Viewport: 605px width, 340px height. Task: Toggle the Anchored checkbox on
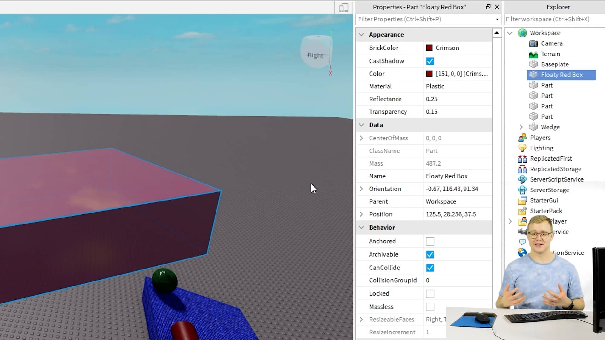click(x=430, y=241)
